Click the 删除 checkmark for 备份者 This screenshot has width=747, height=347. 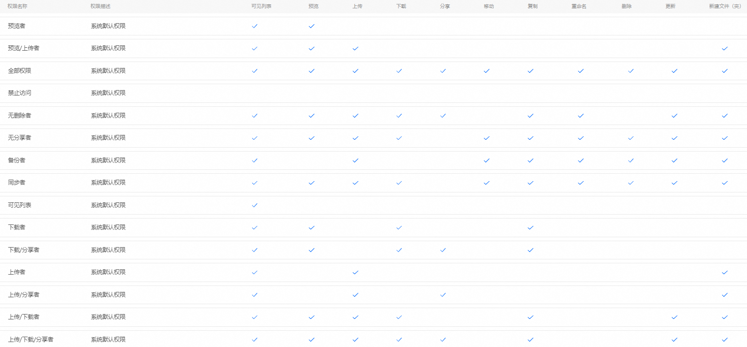631,160
